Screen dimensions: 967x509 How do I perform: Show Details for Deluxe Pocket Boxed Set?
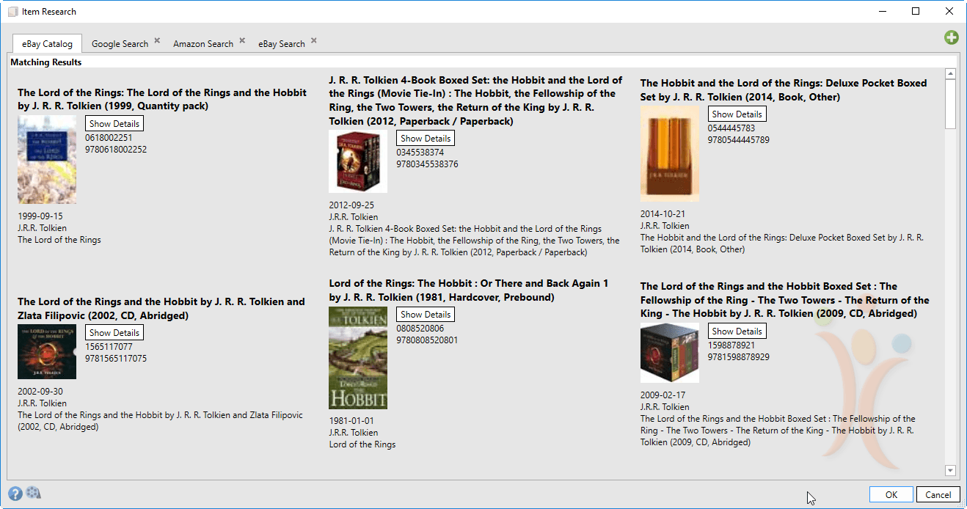[x=737, y=114]
